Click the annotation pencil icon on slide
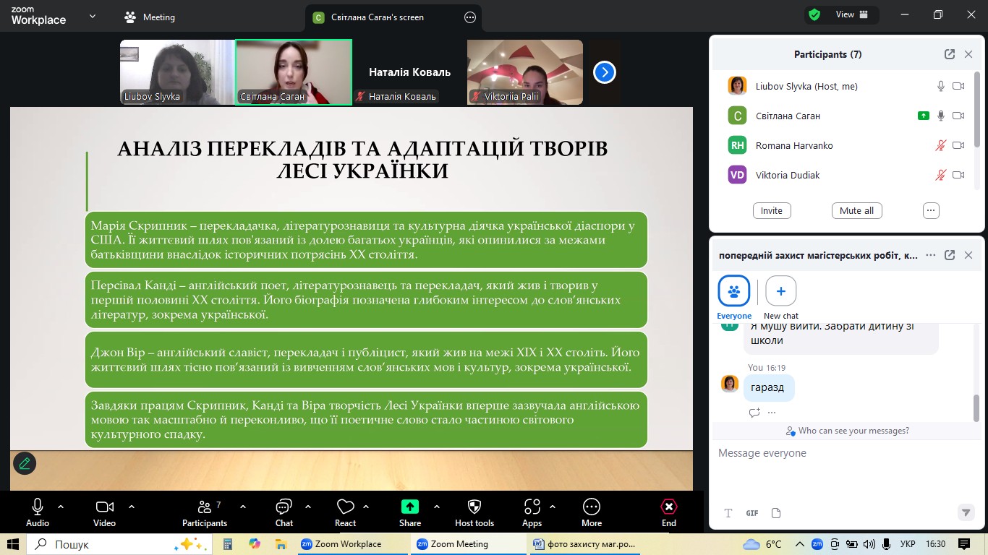This screenshot has width=988, height=555. point(25,463)
